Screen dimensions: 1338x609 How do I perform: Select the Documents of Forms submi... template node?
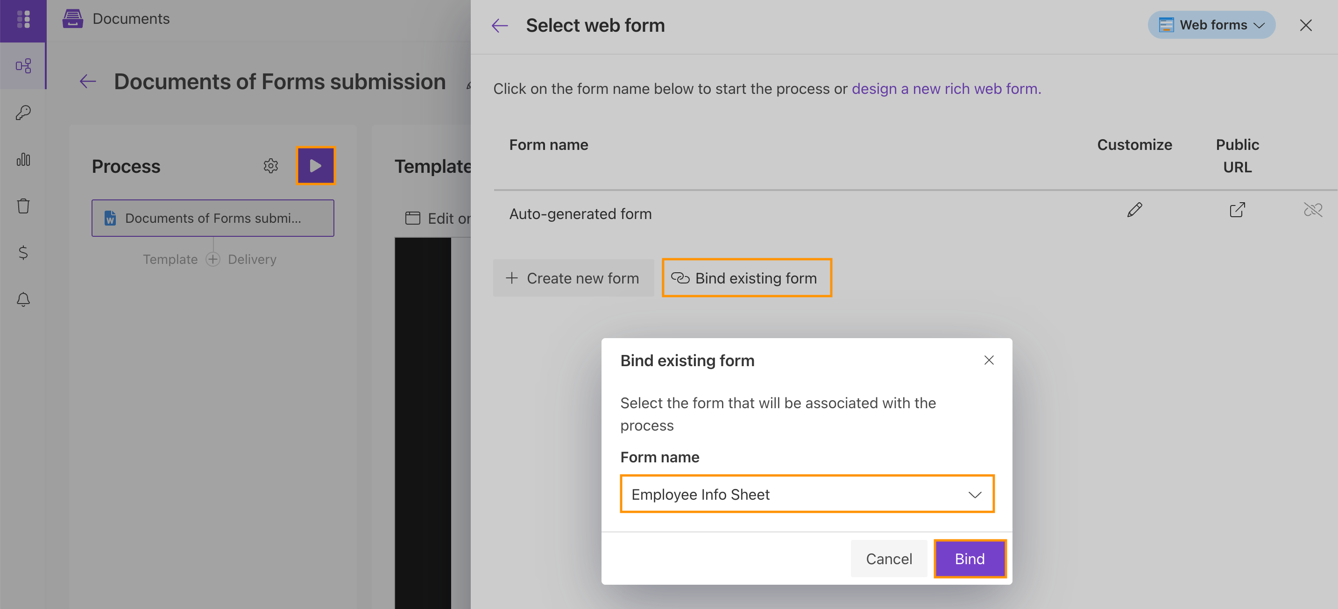click(213, 218)
